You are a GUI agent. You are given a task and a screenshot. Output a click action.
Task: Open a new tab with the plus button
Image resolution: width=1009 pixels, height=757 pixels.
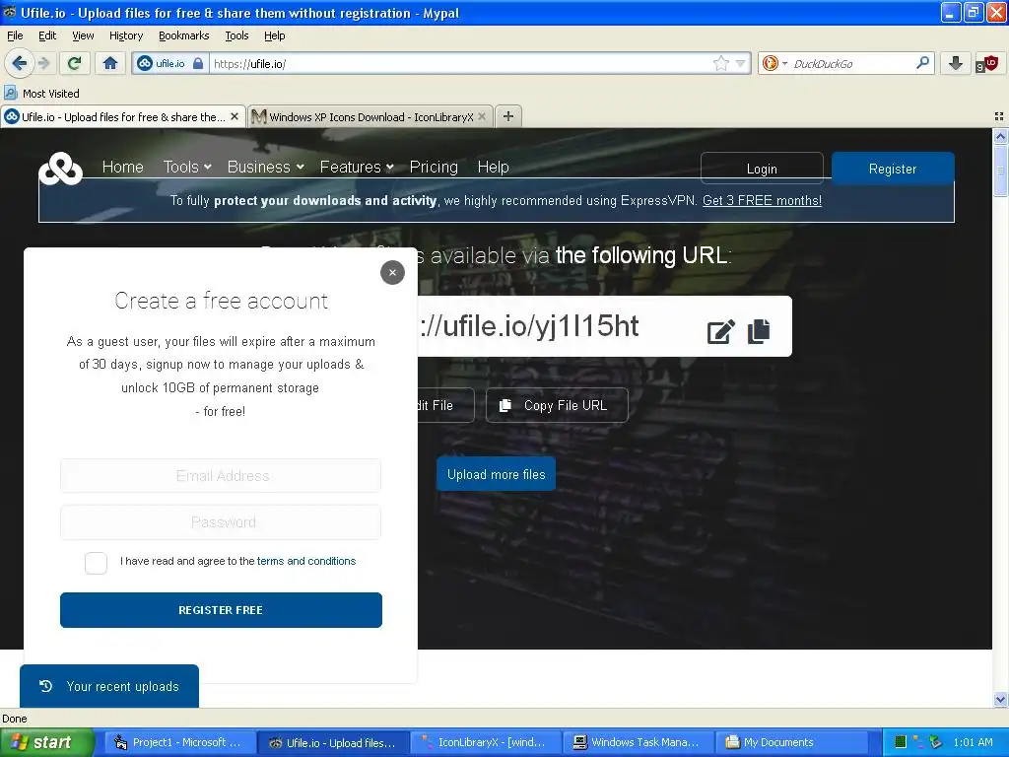pos(508,116)
